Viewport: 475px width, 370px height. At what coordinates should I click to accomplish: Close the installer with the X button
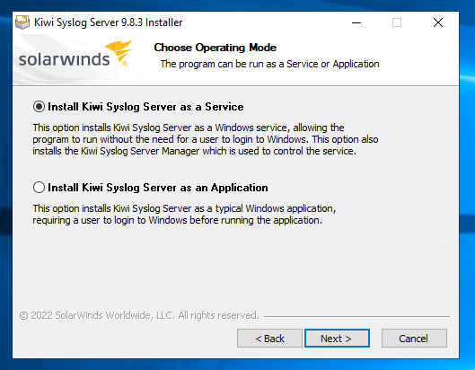pos(438,22)
